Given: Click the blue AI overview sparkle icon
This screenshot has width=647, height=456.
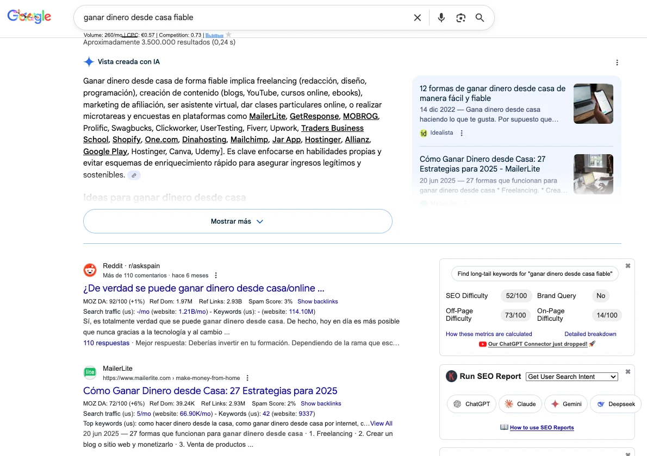Looking at the screenshot, I should pos(89,62).
